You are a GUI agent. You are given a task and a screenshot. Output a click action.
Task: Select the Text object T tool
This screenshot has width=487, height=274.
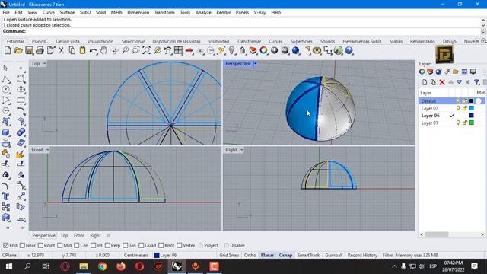pos(5,196)
